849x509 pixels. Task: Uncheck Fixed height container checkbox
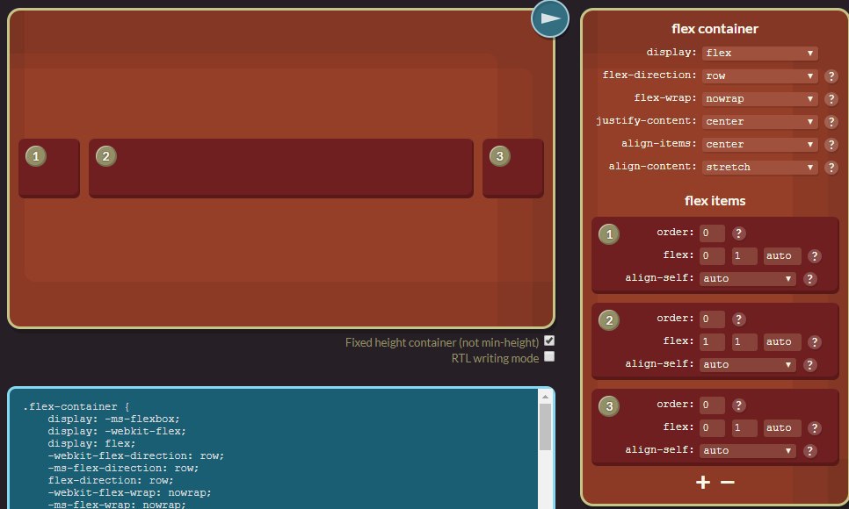tap(549, 341)
